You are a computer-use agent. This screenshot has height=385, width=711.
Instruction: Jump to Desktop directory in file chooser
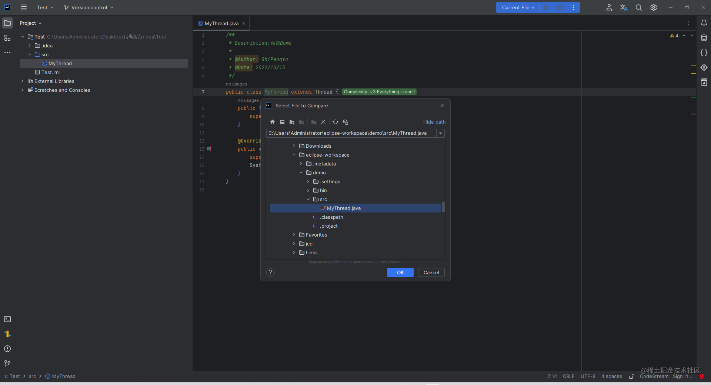(282, 122)
